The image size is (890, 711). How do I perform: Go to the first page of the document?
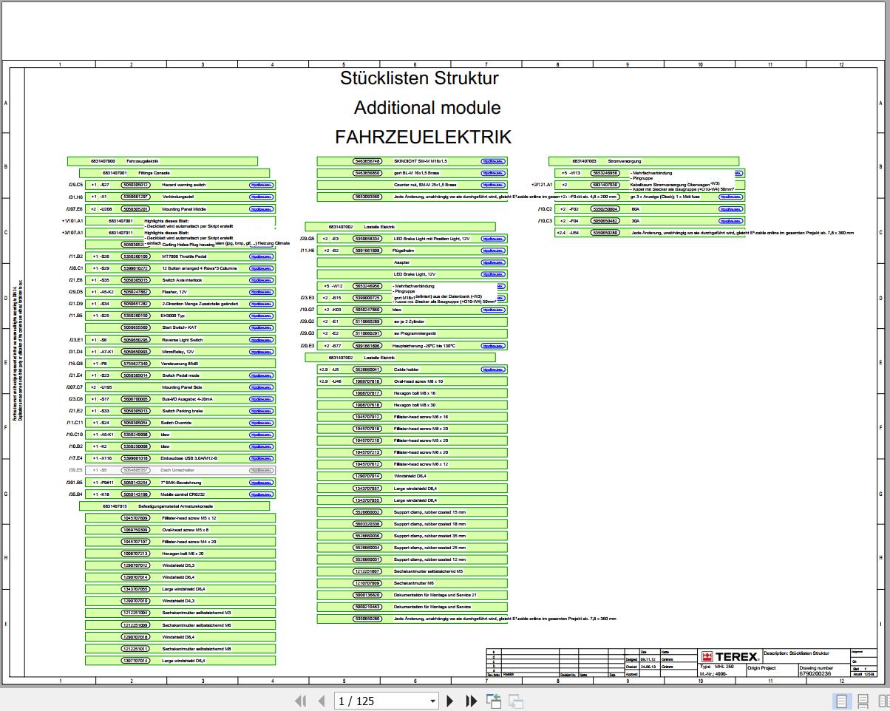[x=299, y=701]
